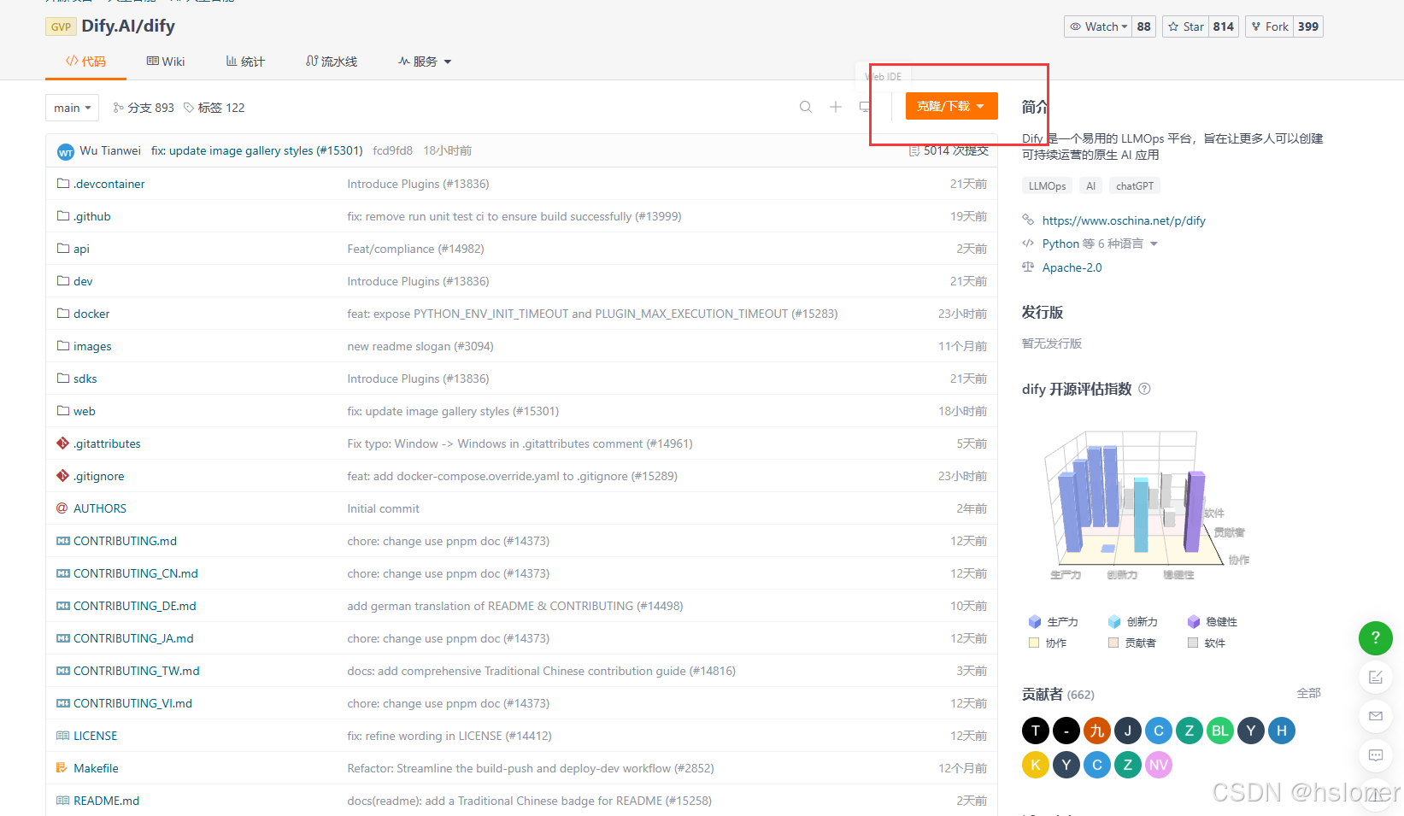Open the green help question mark button

click(1375, 637)
